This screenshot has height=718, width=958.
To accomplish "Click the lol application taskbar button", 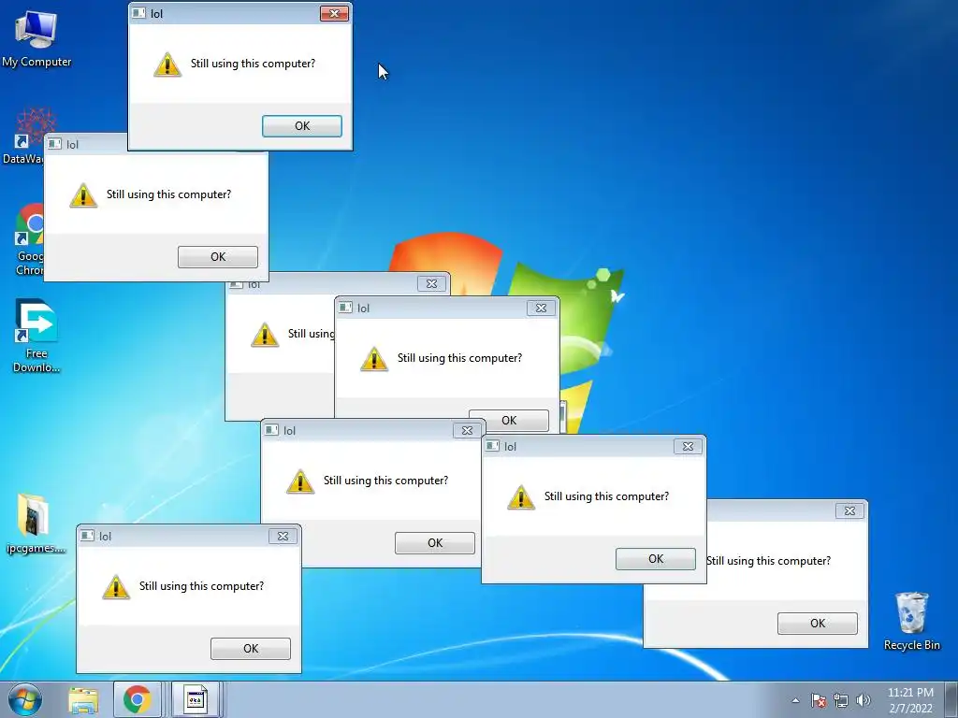I will (195, 699).
